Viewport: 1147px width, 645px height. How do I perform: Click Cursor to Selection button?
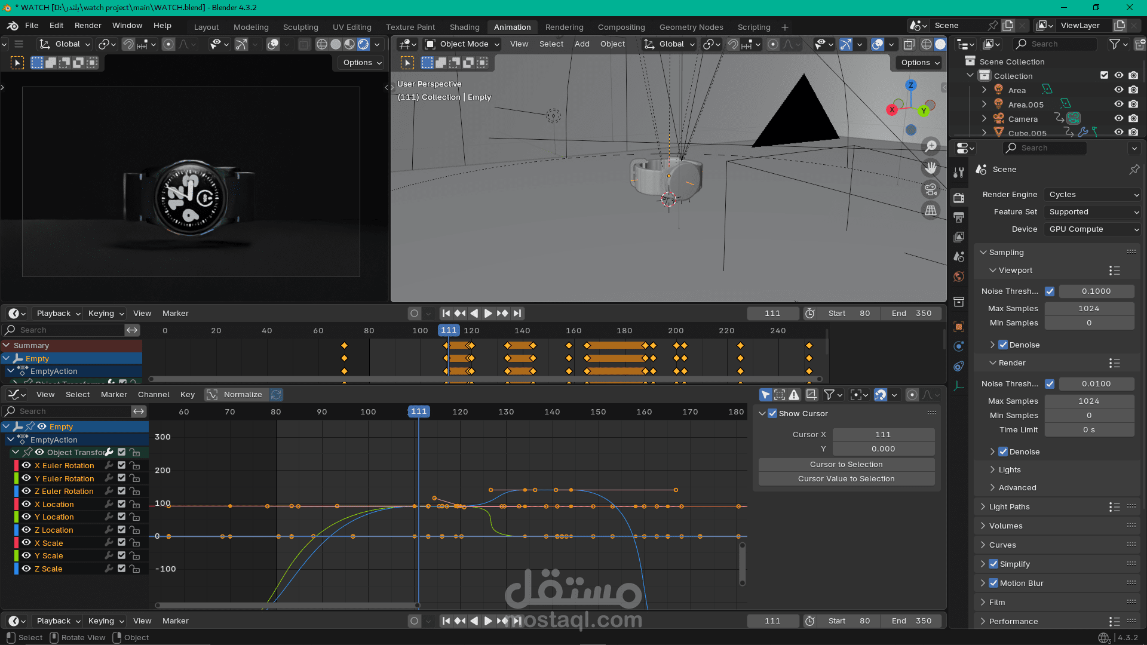pos(846,465)
